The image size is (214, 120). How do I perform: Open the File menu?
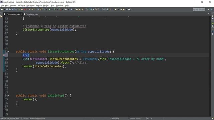click(2, 6)
